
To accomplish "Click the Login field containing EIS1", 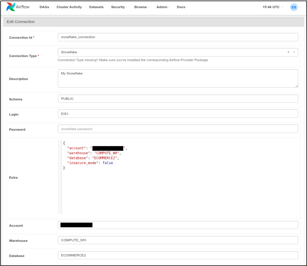I will pyautogui.click(x=178, y=114).
